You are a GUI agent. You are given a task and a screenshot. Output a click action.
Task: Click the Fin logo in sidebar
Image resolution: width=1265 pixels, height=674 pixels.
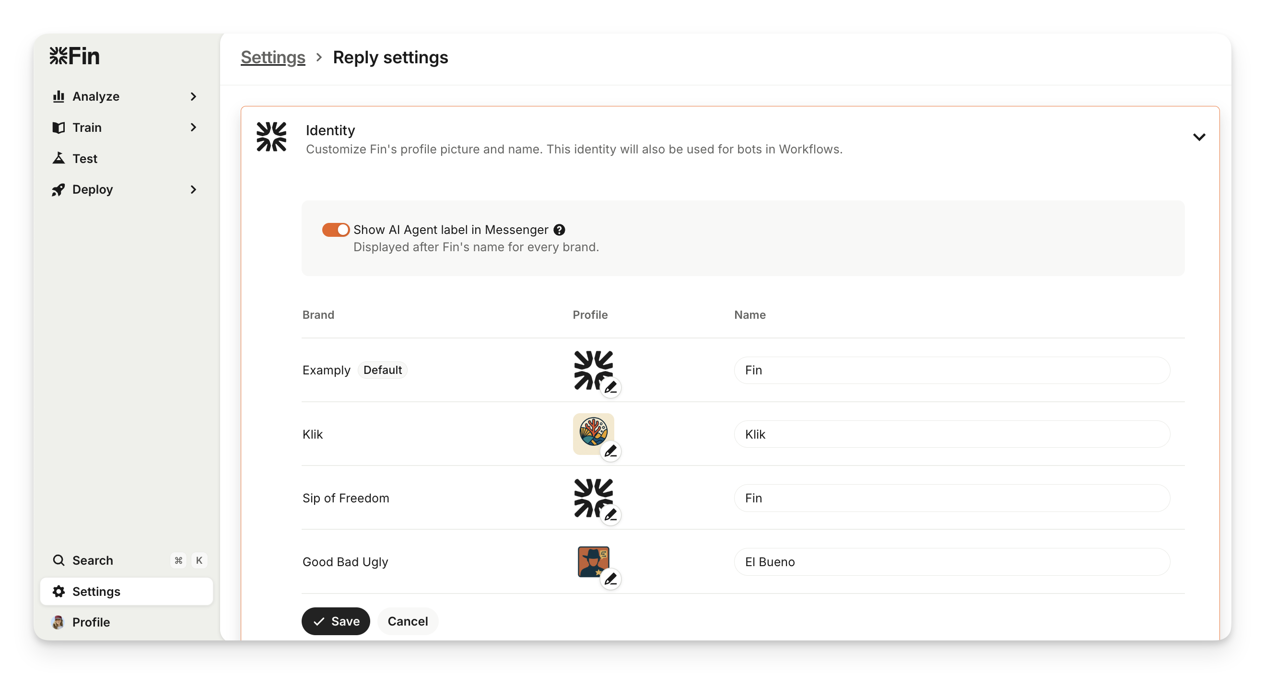tap(75, 57)
